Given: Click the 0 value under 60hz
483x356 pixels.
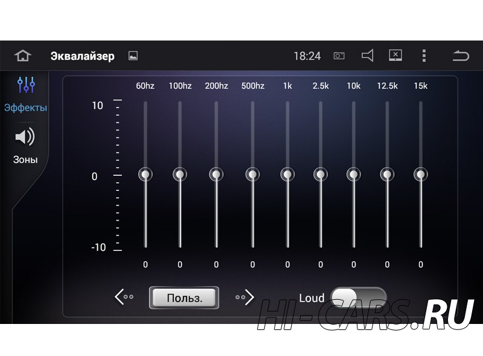Looking at the screenshot, I should (x=146, y=264).
